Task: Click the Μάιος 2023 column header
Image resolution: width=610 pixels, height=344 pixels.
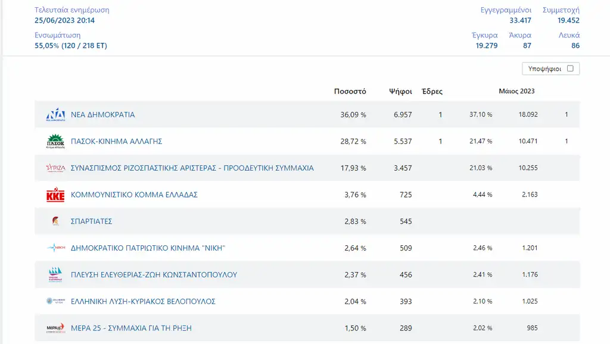Action: pyautogui.click(x=516, y=91)
